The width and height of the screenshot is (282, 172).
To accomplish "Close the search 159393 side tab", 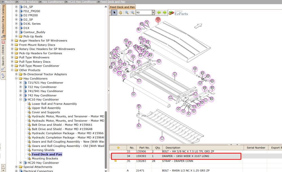I will tap(3, 42).
